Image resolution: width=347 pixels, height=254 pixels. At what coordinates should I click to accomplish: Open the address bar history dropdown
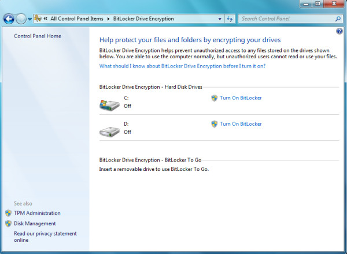pyautogui.click(x=220, y=19)
